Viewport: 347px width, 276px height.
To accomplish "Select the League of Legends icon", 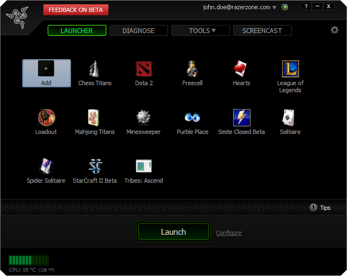I will point(291,69).
